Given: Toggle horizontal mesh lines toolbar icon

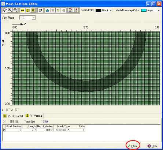Looking at the screenshot, I should click(x=22, y=10).
